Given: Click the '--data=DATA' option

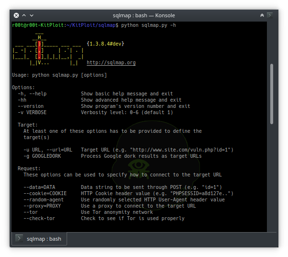Looking at the screenshot, I should pyautogui.click(x=39, y=187).
